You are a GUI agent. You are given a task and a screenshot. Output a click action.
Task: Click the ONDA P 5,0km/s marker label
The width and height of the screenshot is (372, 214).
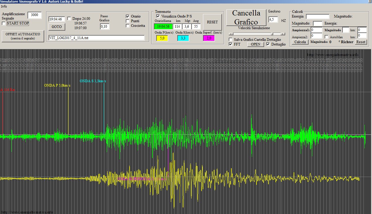tap(57, 85)
